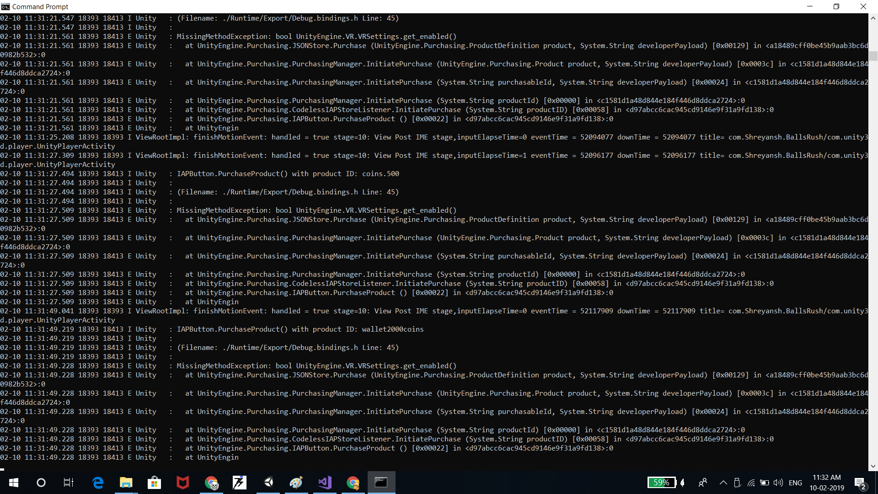Open Visual Studio from the taskbar
The image size is (878, 494).
325,483
